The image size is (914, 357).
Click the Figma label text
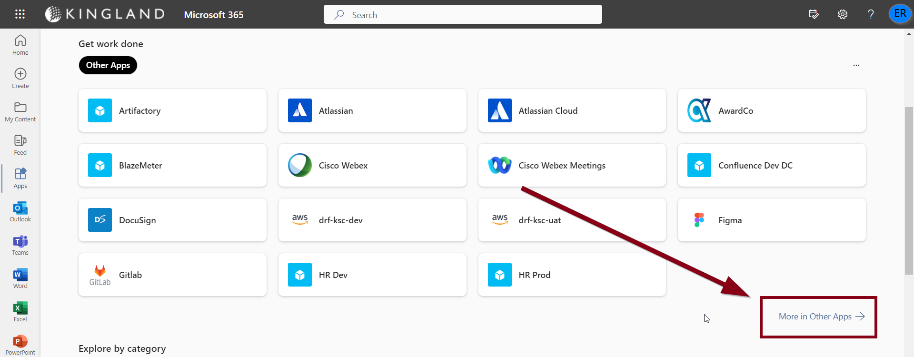point(730,220)
